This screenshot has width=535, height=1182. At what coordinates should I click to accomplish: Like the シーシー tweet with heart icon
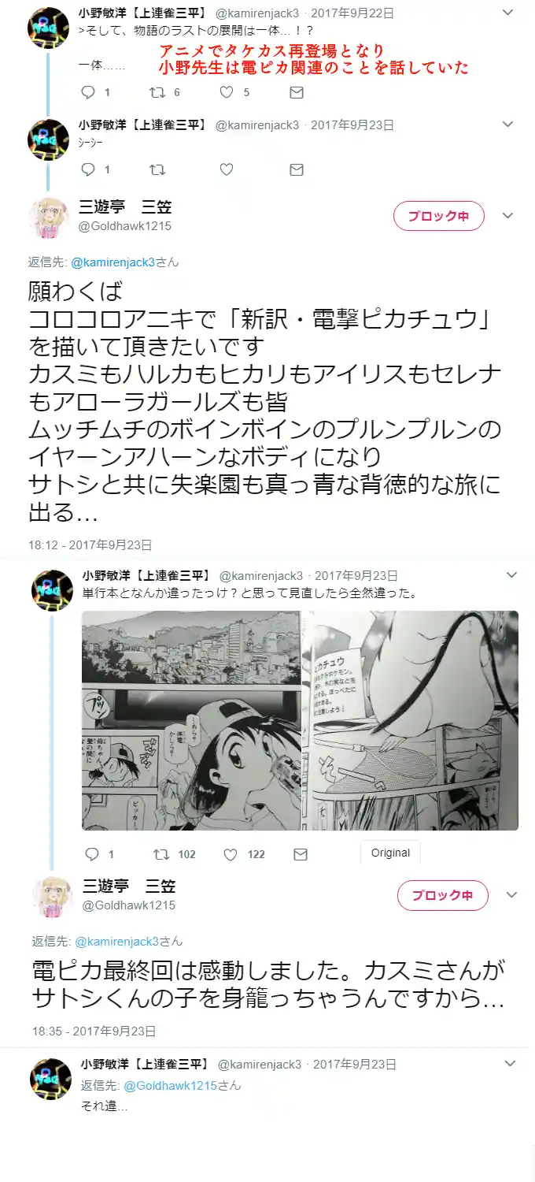coord(227,169)
